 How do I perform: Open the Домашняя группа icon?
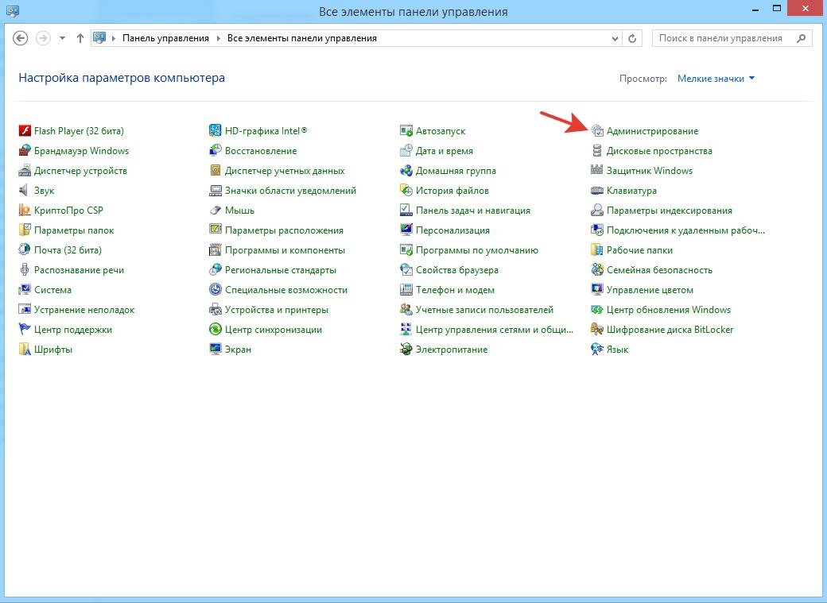(x=406, y=171)
